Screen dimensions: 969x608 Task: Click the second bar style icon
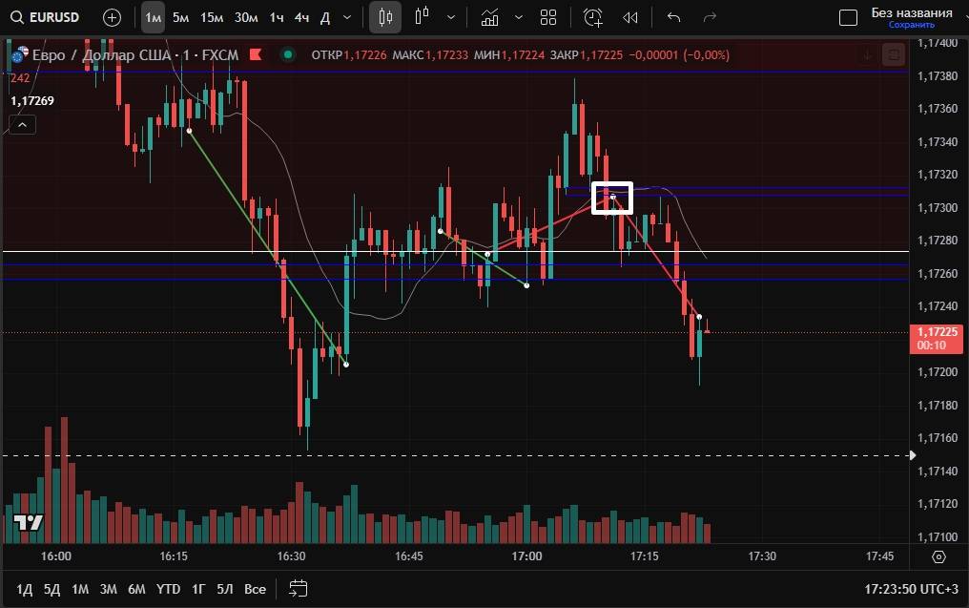tap(423, 17)
